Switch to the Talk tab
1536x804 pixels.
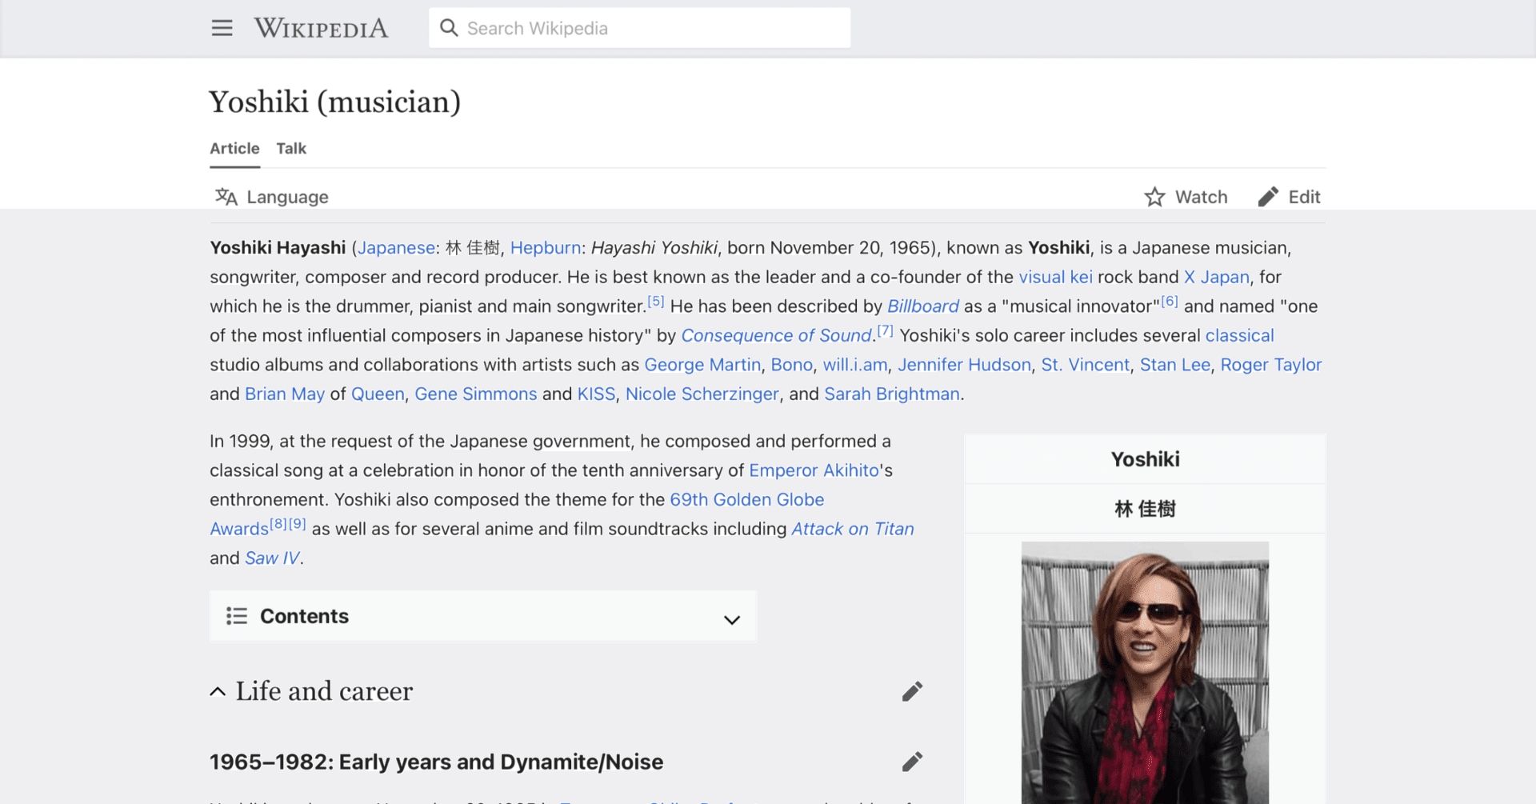click(290, 149)
